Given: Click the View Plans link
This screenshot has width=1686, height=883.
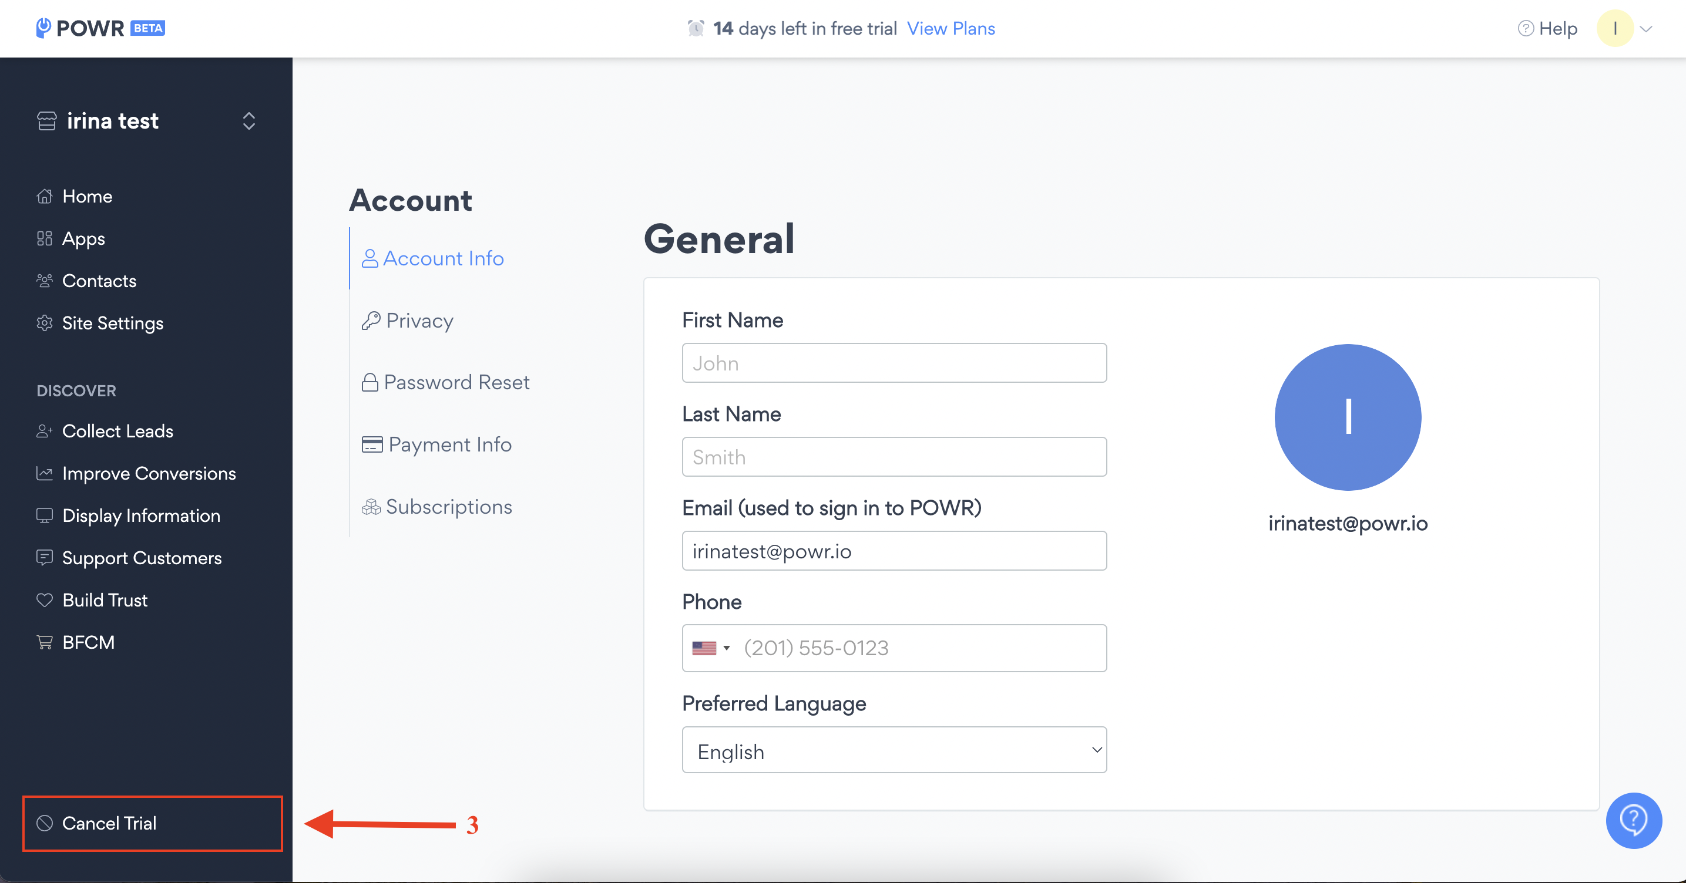Looking at the screenshot, I should click(x=951, y=29).
